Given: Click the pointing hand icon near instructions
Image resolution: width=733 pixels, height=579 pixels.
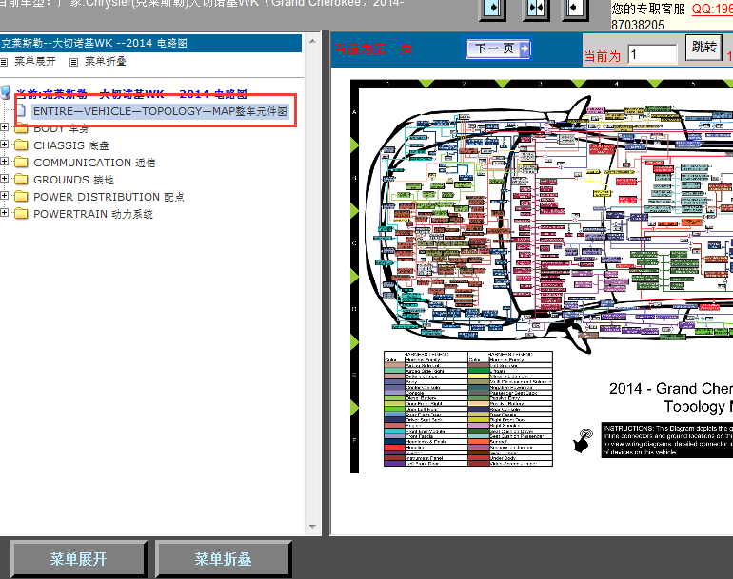Looking at the screenshot, I should 583,440.
